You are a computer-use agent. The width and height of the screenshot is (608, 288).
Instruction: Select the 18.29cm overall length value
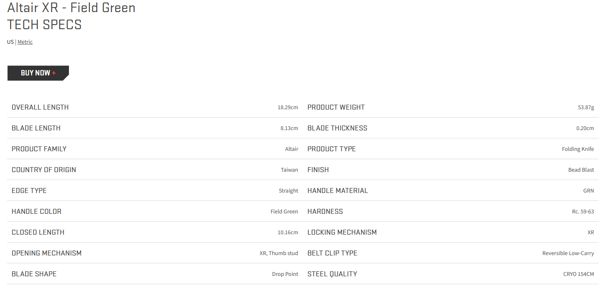288,107
